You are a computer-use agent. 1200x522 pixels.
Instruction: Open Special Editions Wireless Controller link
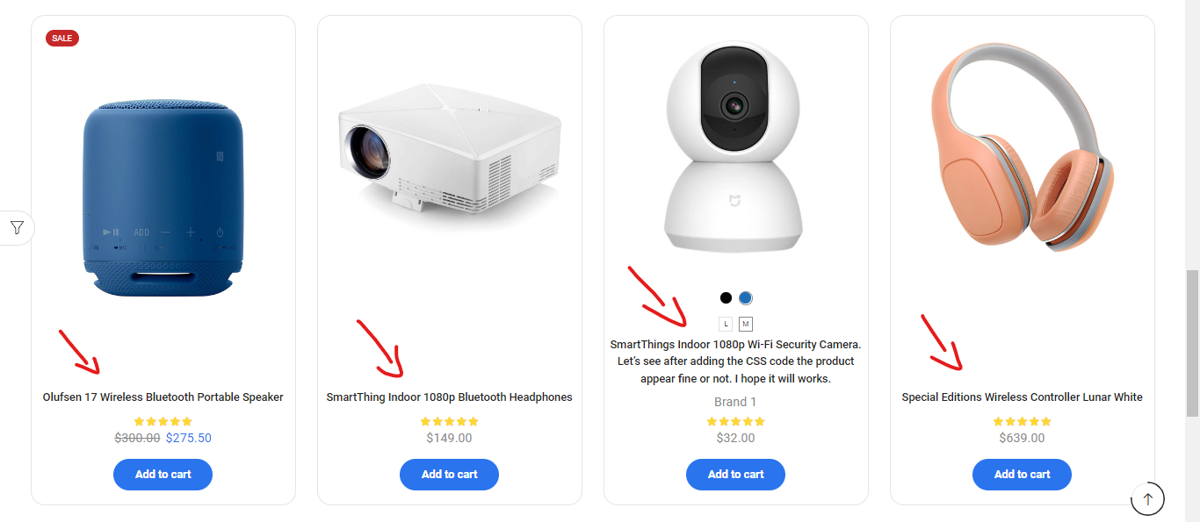pos(1022,397)
